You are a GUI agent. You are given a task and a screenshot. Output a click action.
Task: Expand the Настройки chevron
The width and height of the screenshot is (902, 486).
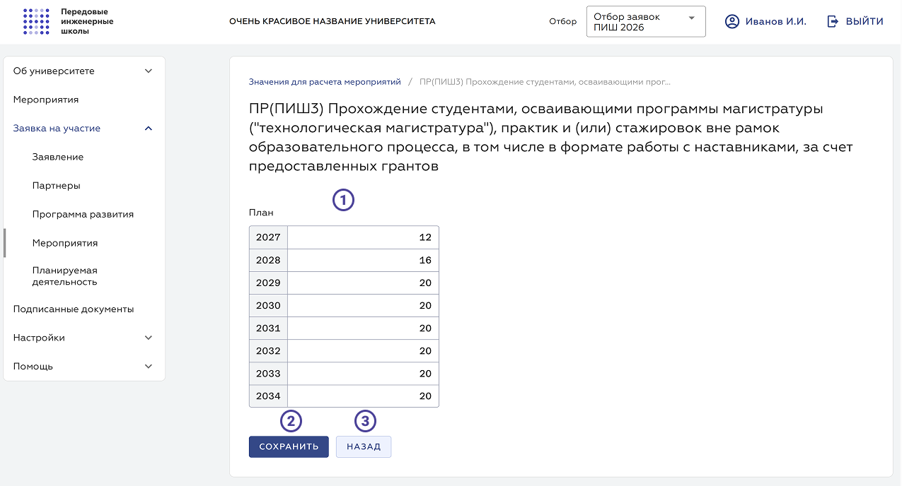(149, 338)
